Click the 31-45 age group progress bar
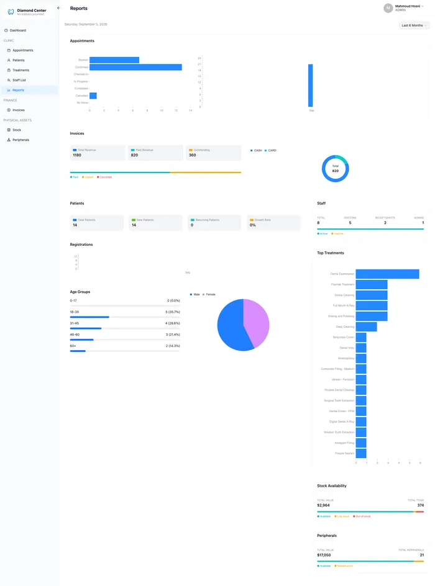 (125, 328)
